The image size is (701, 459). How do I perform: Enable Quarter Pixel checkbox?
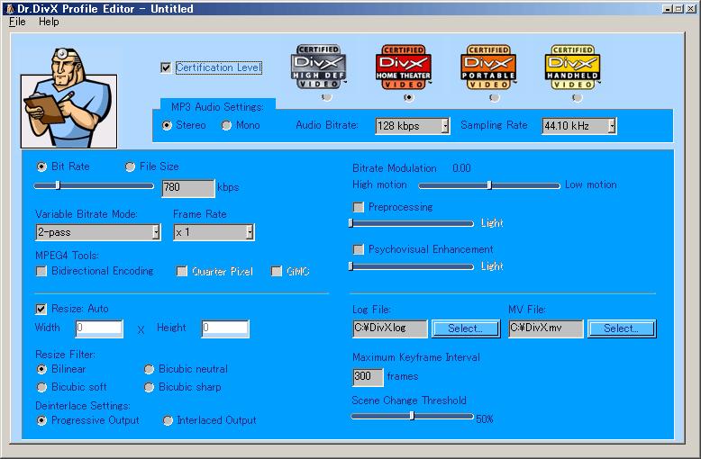(x=181, y=271)
